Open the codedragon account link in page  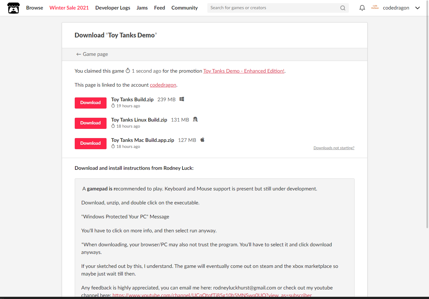click(x=163, y=85)
